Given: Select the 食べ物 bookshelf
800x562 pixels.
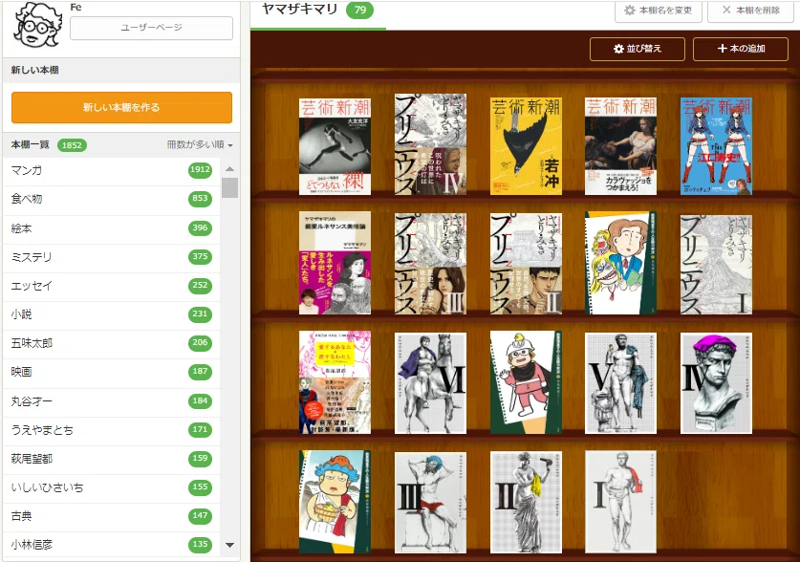Looking at the screenshot, I should coord(112,200).
